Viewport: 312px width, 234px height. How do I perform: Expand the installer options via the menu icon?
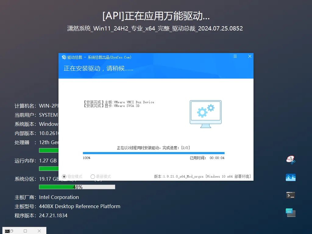click(x=235, y=56)
